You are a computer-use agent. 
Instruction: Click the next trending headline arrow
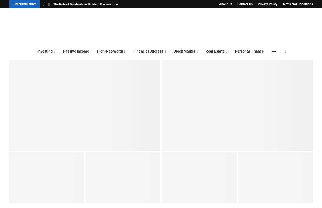[49, 4]
